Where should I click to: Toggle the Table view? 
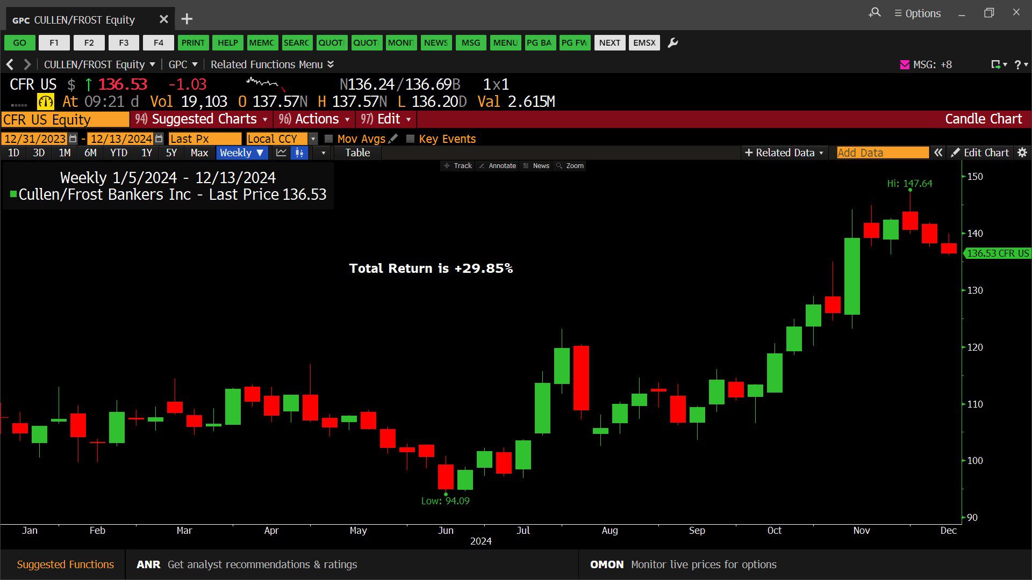[x=357, y=153]
